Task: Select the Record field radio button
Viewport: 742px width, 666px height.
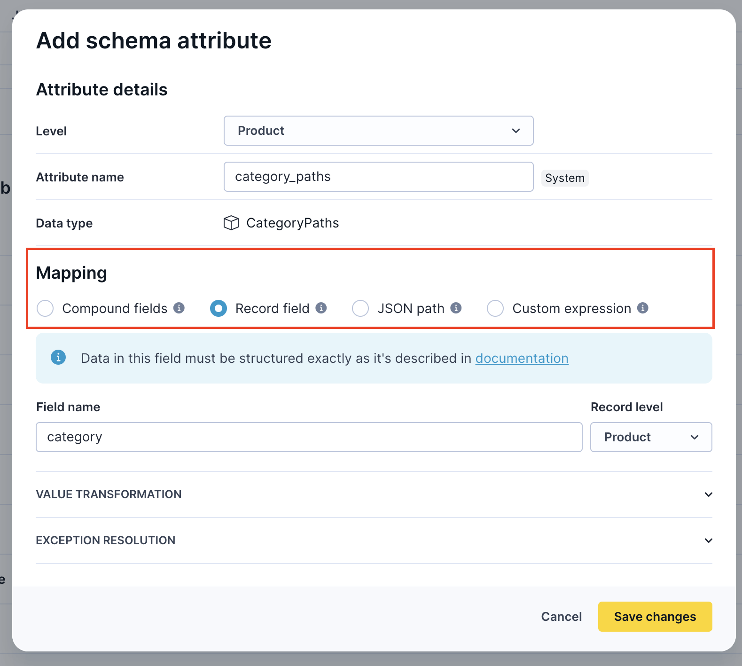Action: click(x=219, y=308)
